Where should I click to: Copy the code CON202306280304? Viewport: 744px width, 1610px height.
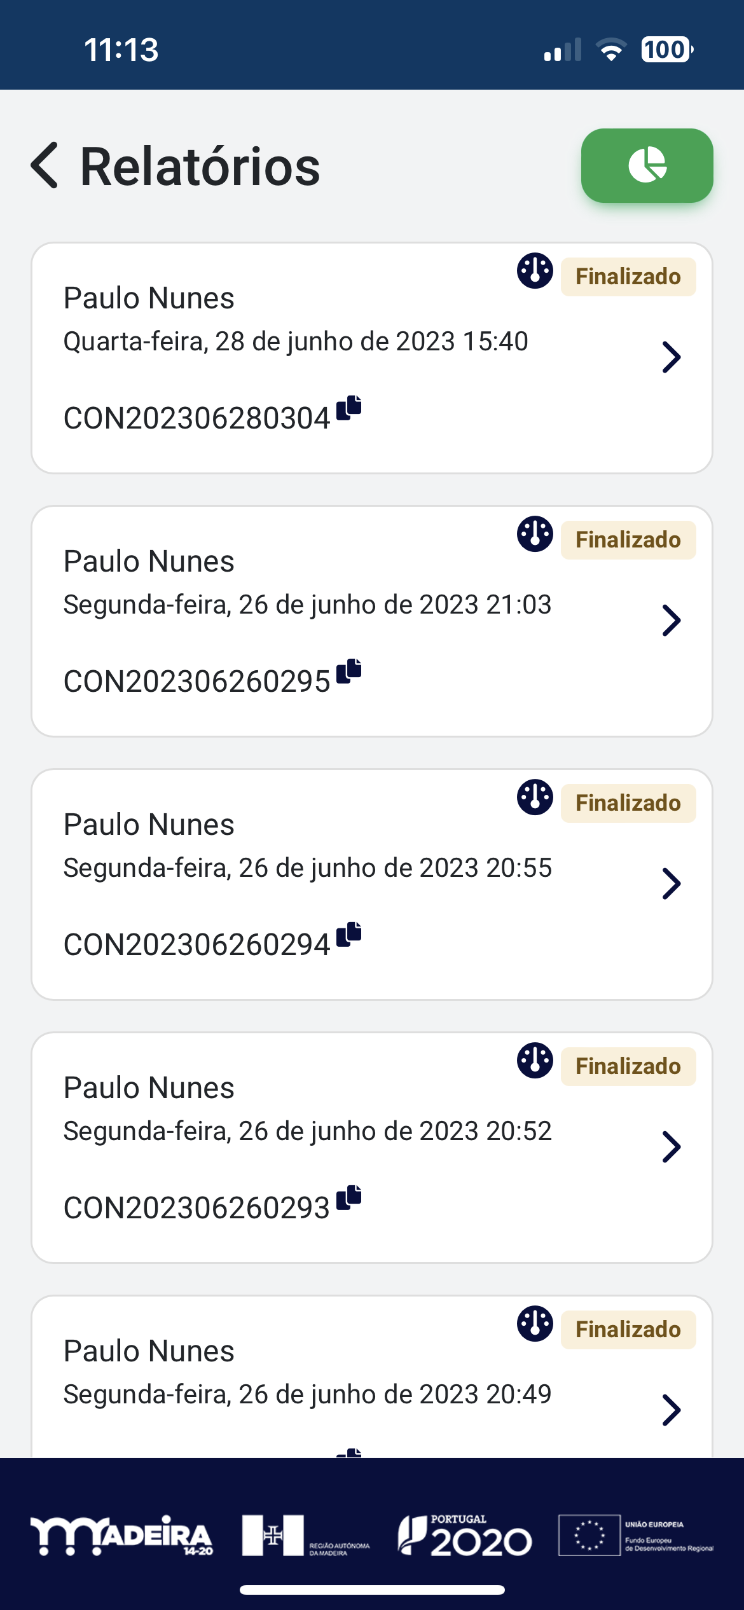pos(348,408)
